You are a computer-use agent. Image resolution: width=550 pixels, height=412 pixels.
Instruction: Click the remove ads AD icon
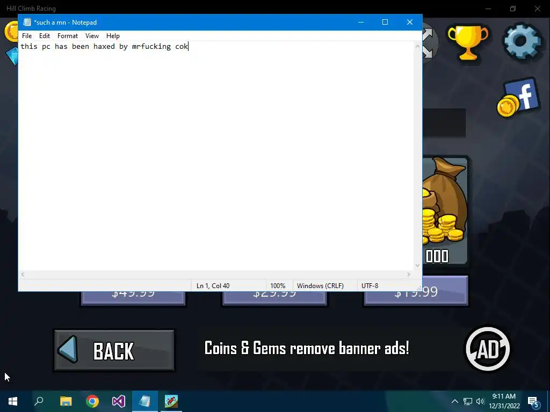click(488, 349)
